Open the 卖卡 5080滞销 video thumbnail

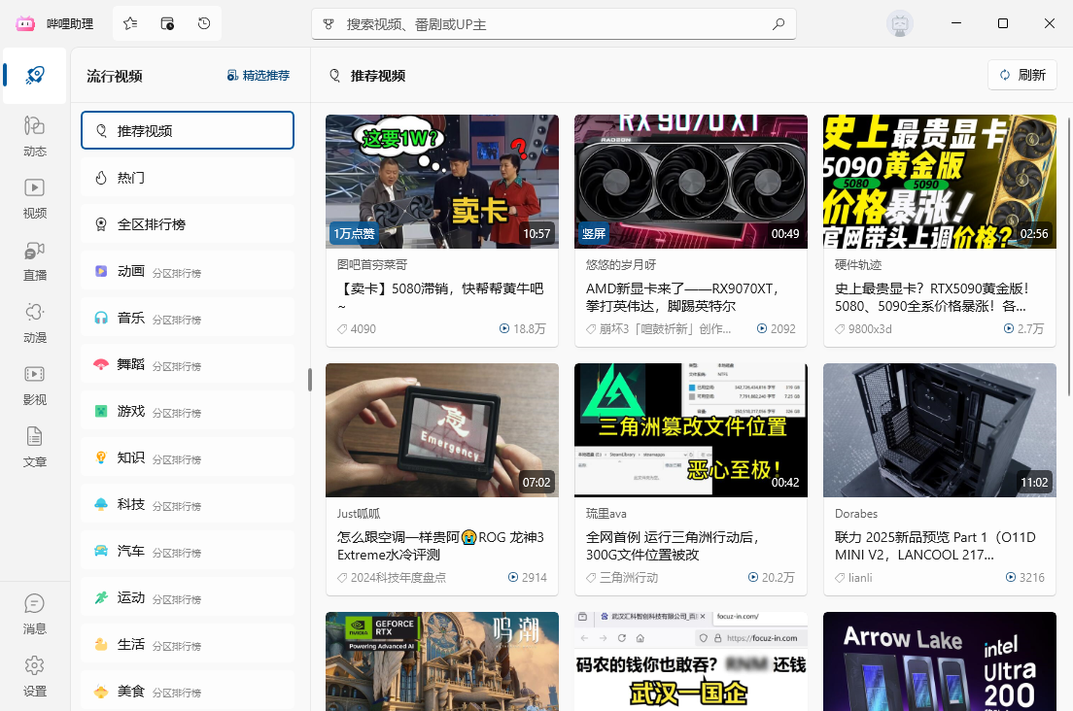pyautogui.click(x=442, y=182)
